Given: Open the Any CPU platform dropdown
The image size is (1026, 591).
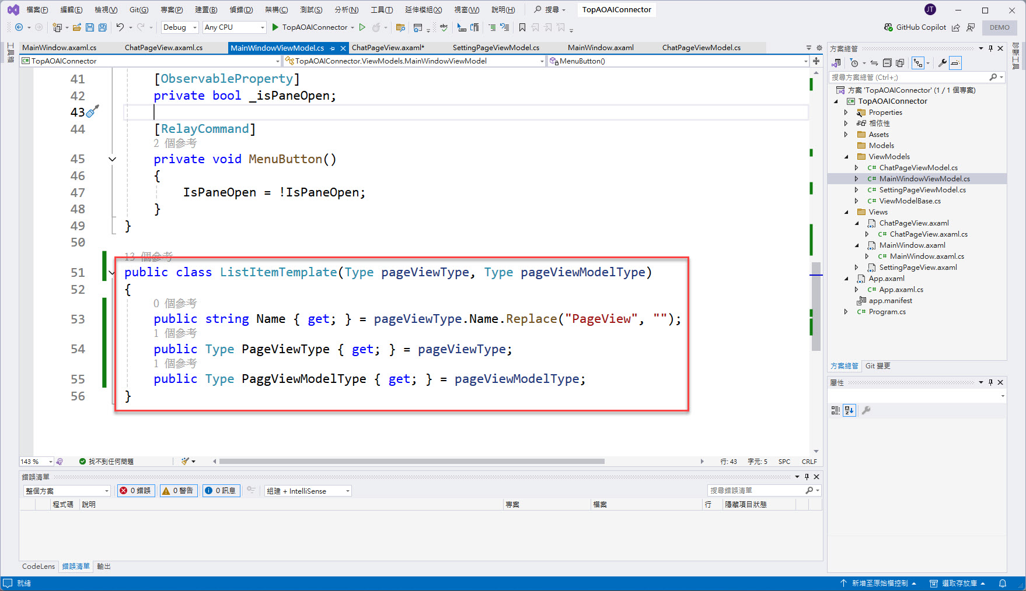Looking at the screenshot, I should (234, 27).
